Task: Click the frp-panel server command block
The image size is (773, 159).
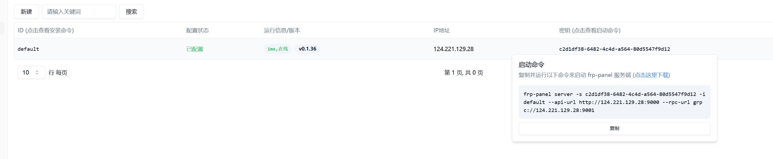Action: point(614,102)
